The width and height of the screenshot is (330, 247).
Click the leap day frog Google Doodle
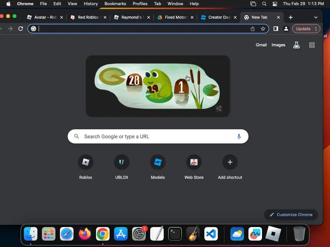coord(158,86)
